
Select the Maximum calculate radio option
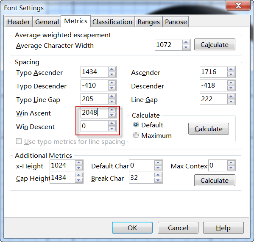pos(136,135)
